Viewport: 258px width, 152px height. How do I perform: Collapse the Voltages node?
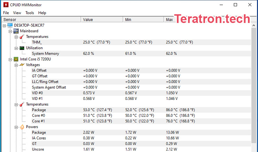(16, 65)
